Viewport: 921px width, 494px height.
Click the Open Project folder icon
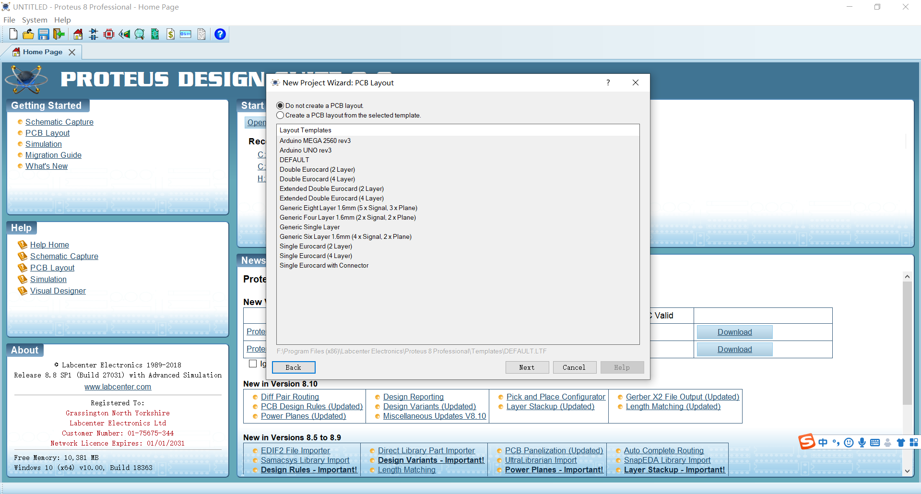(x=28, y=34)
